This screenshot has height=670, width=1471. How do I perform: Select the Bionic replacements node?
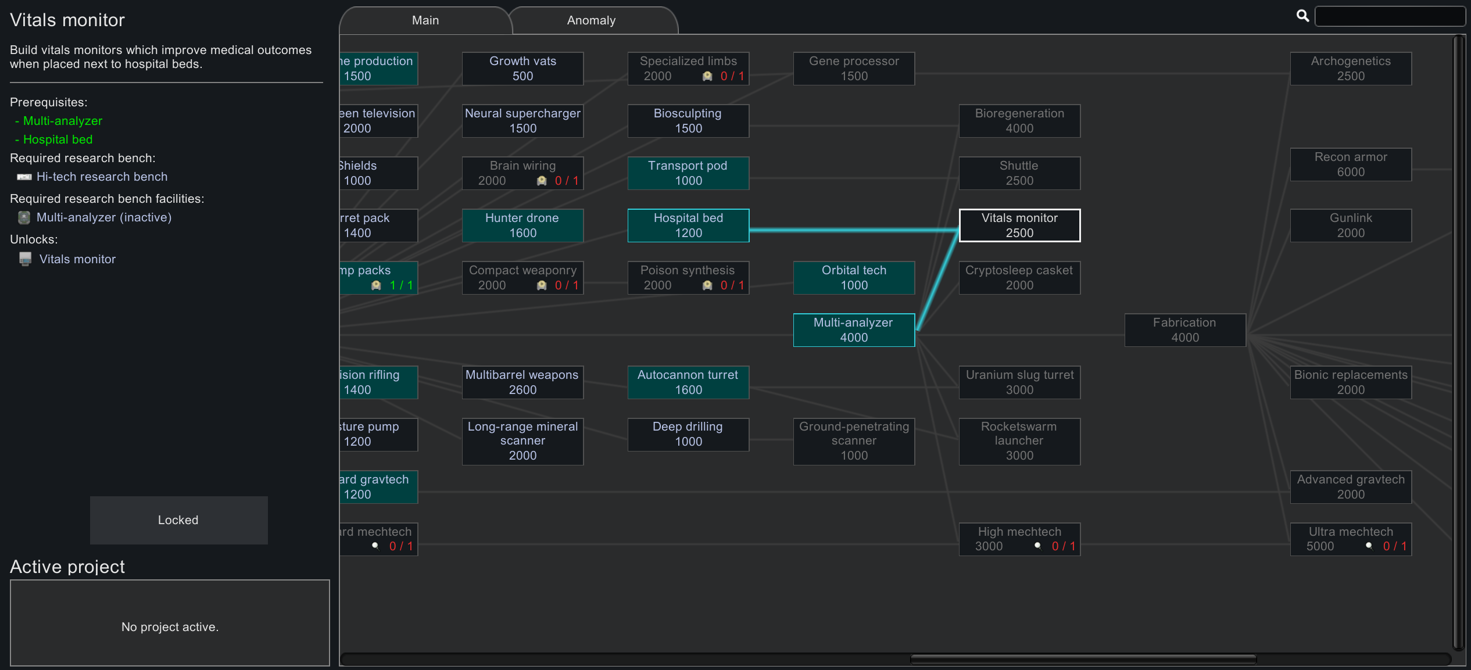pyautogui.click(x=1351, y=382)
